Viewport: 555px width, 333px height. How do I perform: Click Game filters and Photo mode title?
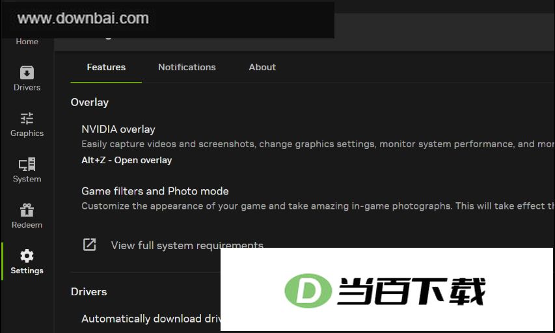(155, 191)
